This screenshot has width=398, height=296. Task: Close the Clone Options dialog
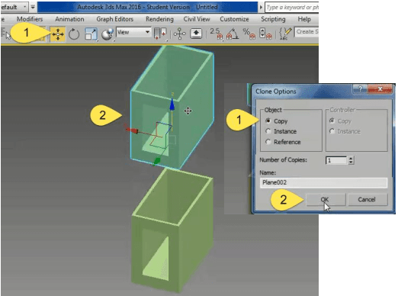coord(380,89)
